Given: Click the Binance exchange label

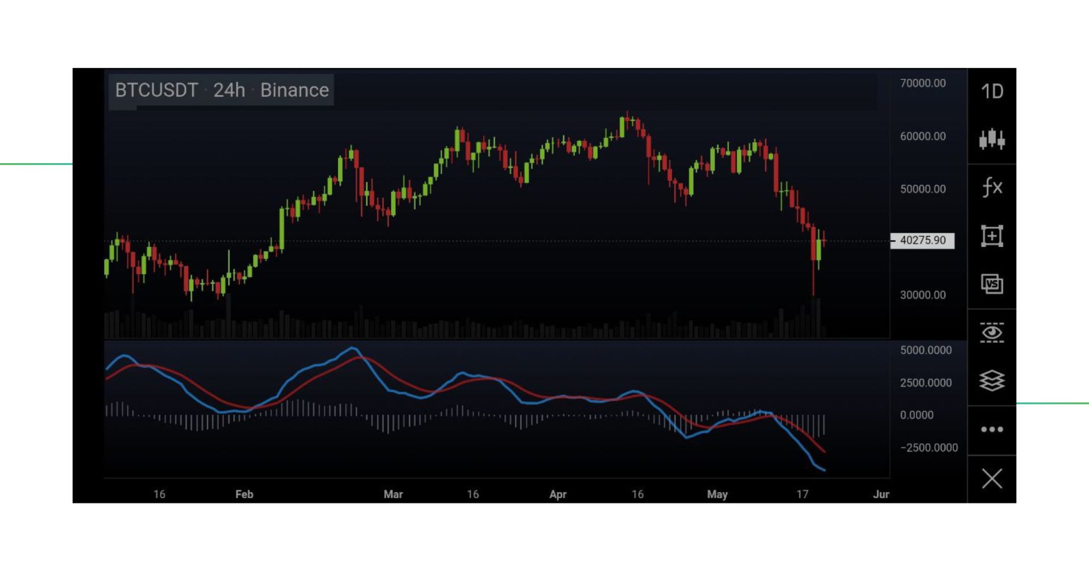Looking at the screenshot, I should click(x=294, y=90).
